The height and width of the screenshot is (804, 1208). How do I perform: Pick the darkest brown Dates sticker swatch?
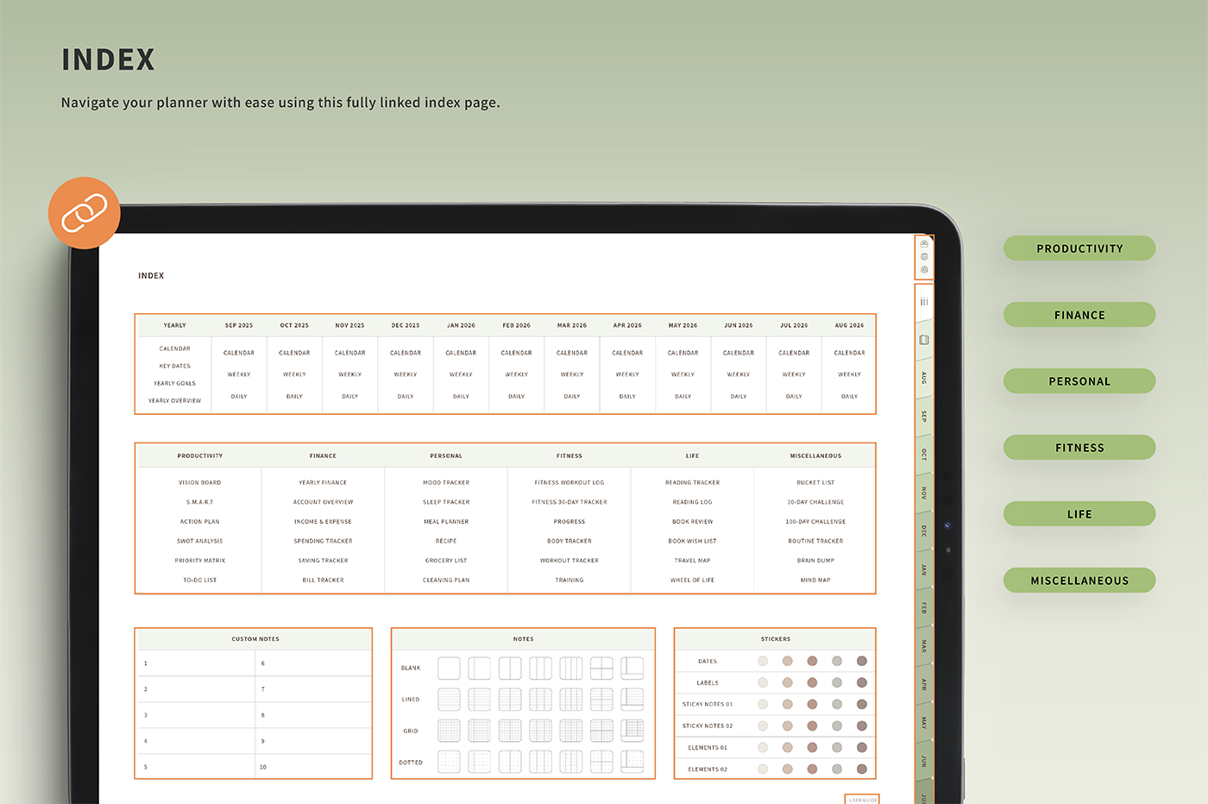tap(861, 662)
